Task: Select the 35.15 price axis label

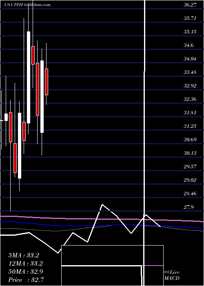Action: (190, 32)
